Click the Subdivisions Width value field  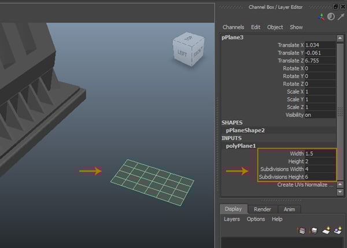pos(319,169)
